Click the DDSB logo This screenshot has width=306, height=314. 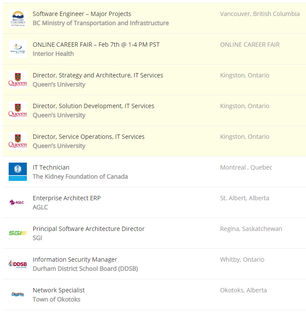coord(18,264)
